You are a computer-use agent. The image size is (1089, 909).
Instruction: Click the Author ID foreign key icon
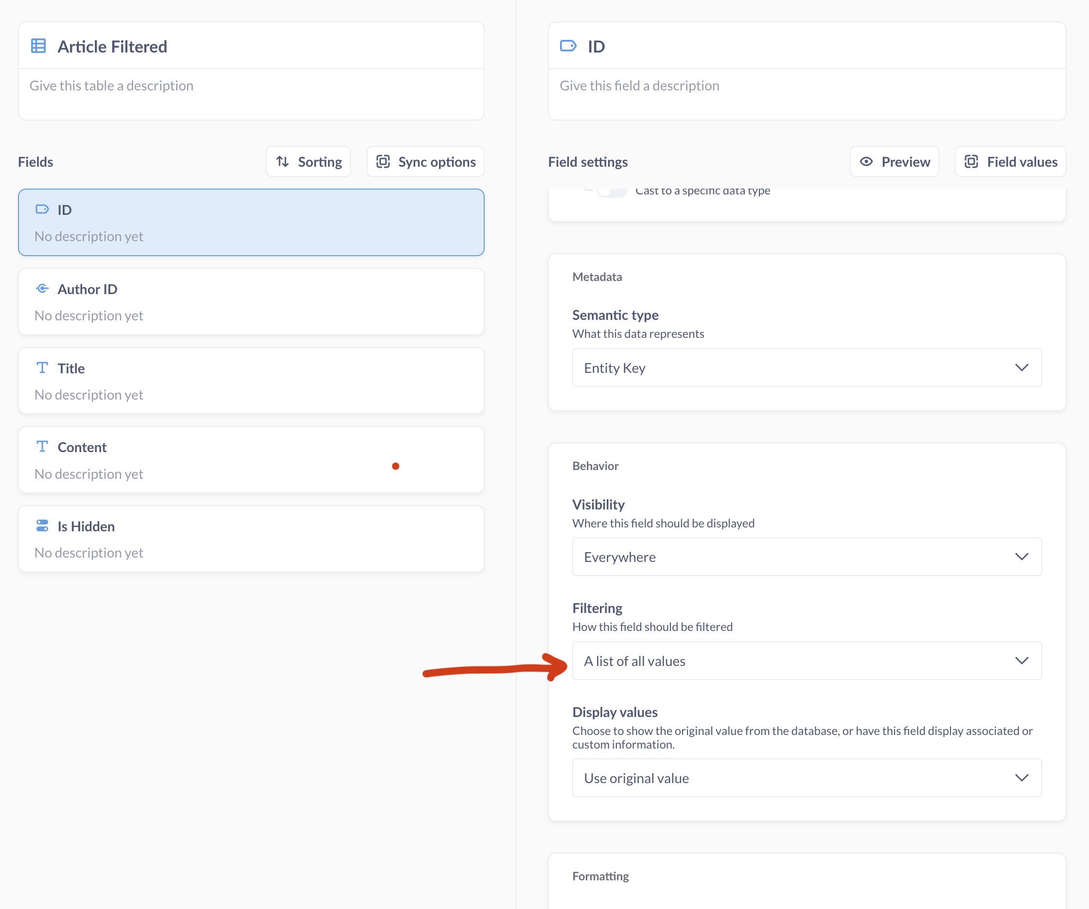42,289
